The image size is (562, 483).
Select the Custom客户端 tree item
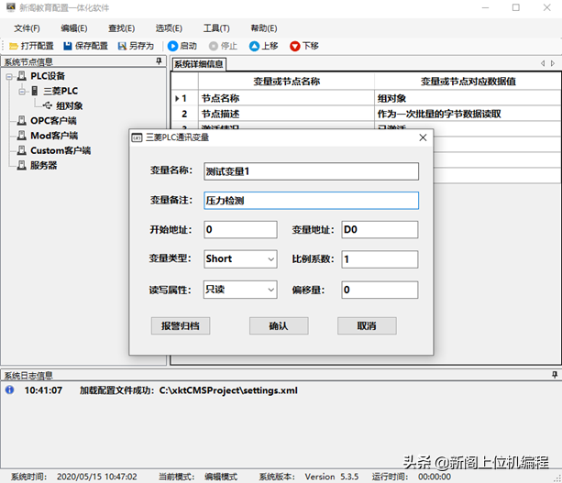pyautogui.click(x=61, y=150)
